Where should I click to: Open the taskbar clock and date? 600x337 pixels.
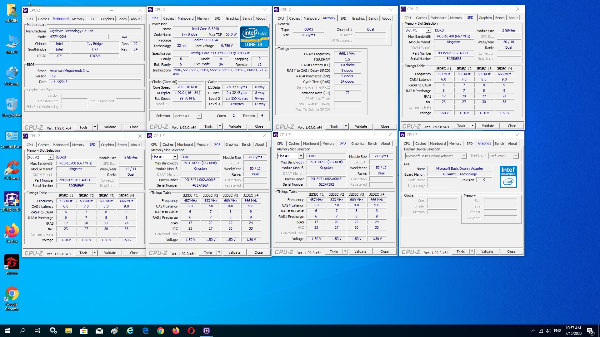(x=573, y=331)
